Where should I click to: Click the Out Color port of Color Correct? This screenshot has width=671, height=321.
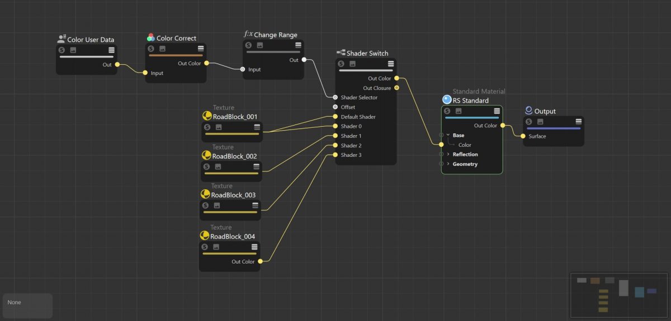tap(206, 64)
